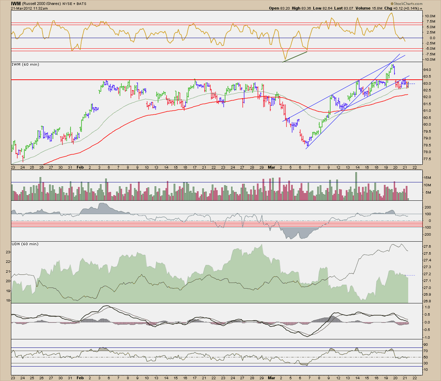
Task: Click the 'High 83.36' value
Action: click(x=301, y=8)
